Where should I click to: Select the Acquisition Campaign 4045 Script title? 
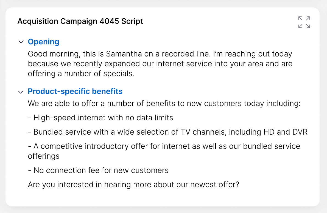tap(80, 21)
